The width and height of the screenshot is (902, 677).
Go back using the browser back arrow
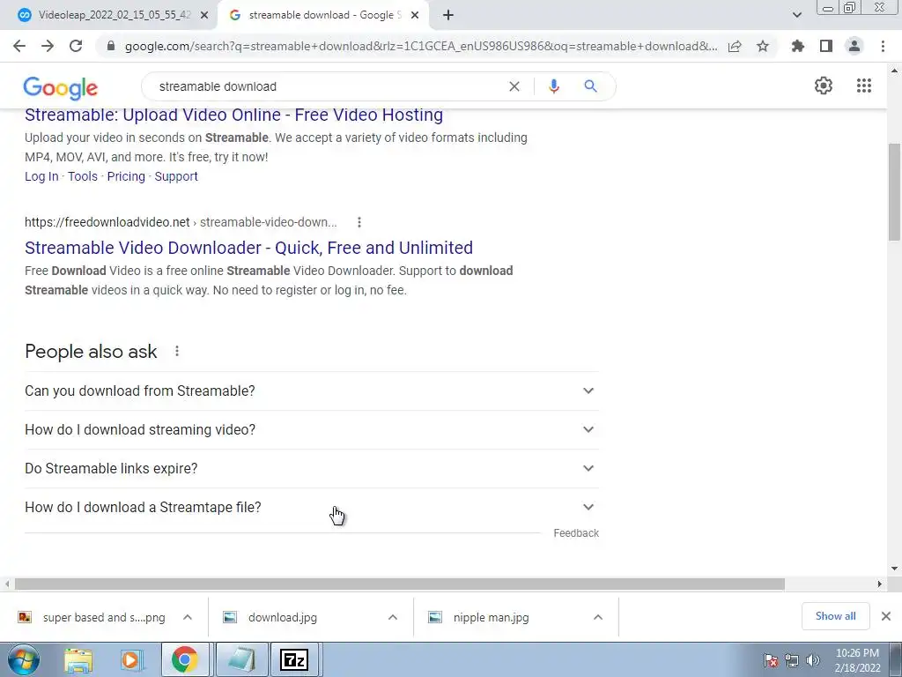(19, 46)
